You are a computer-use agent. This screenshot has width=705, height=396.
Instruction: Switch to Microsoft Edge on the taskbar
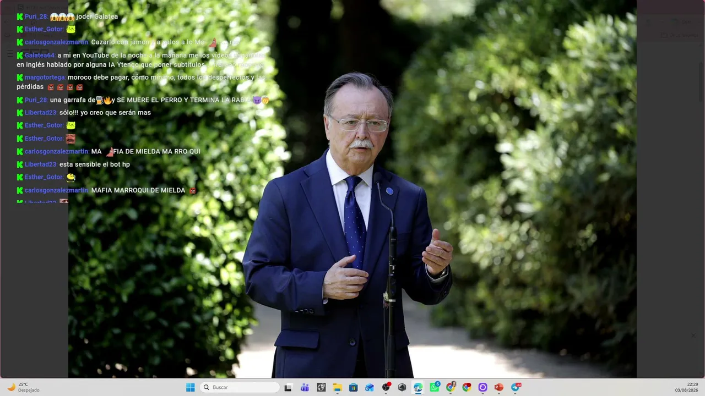(418, 387)
